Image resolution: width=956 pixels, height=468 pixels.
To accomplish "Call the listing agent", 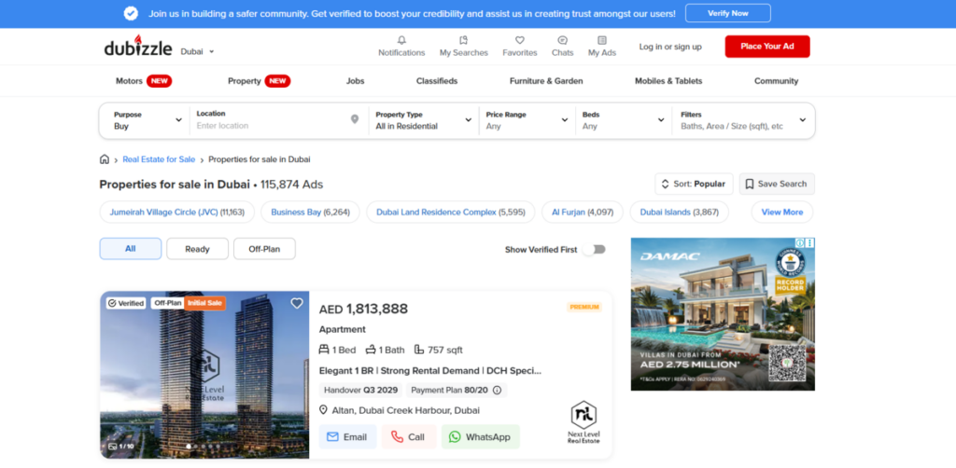I will pos(409,437).
